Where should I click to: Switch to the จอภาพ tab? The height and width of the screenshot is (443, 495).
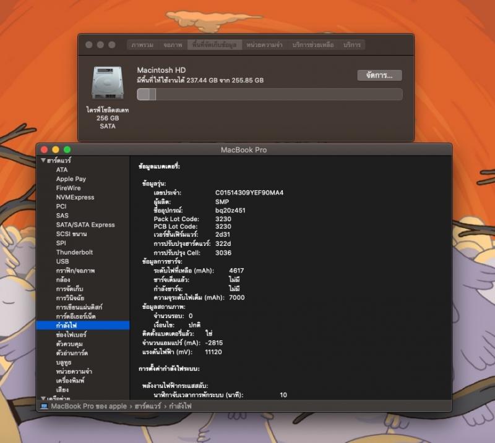point(173,44)
